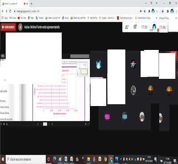Open the YouTube bookmark
Image resolution: width=178 pixels, height=164 pixels.
point(22,18)
